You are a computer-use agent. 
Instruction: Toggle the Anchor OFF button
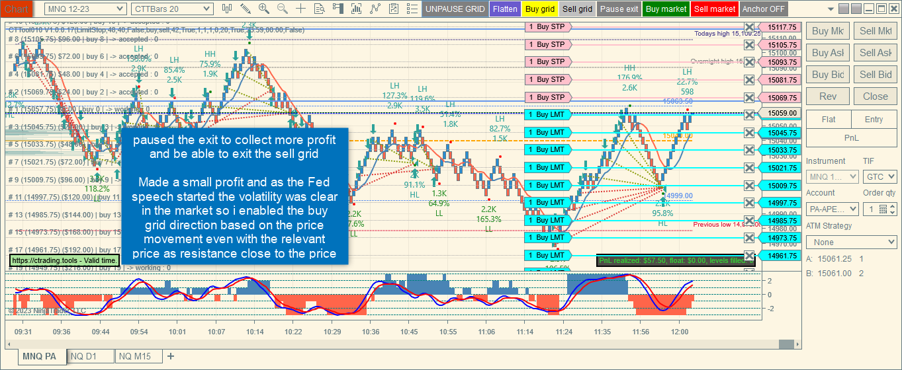coord(764,9)
